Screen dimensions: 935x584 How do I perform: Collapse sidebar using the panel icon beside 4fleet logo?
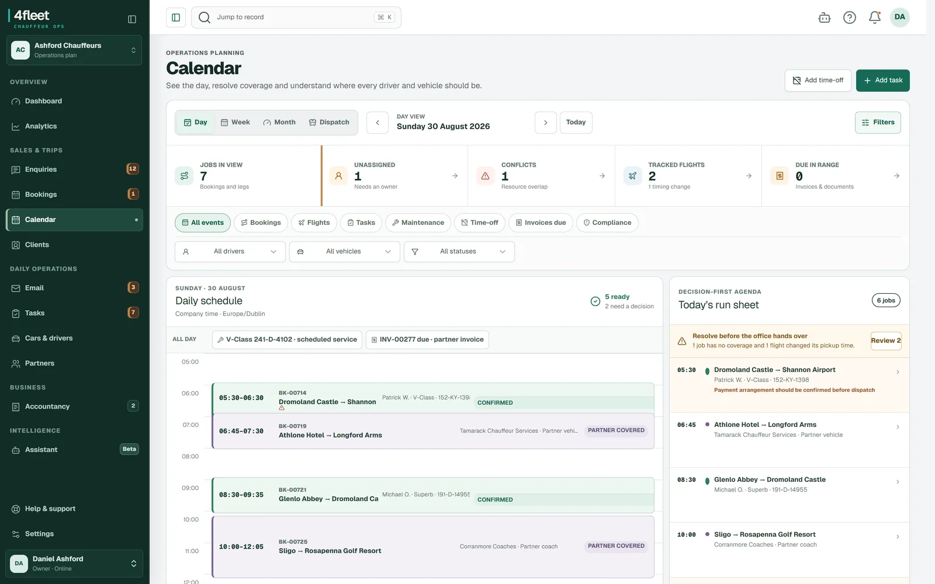tap(132, 19)
